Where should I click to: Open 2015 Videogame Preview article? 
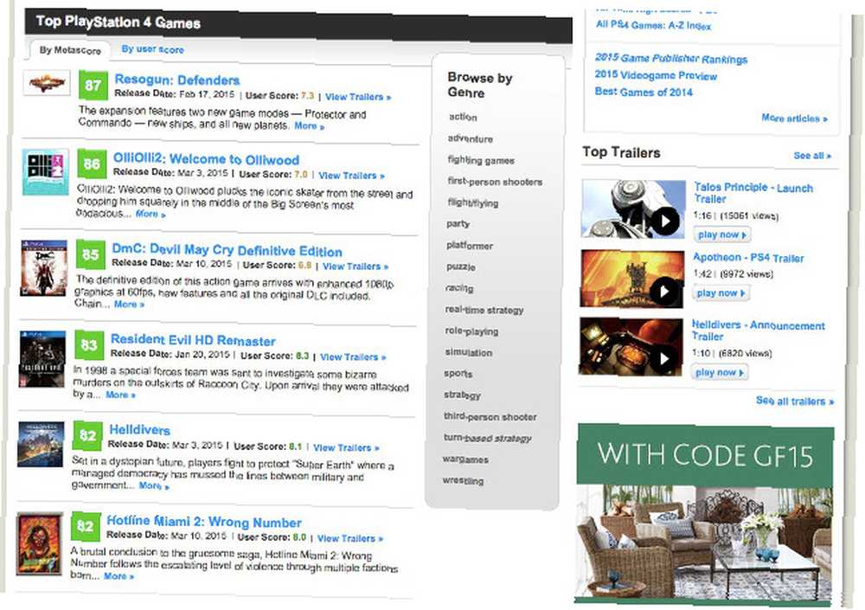coord(656,75)
